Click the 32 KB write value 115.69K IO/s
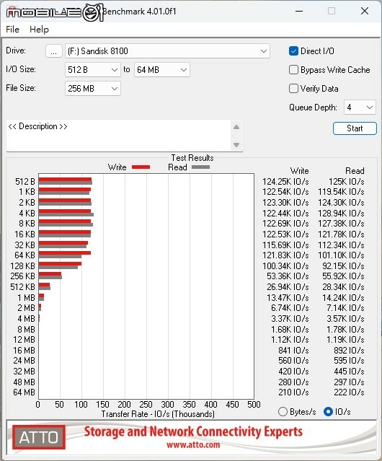This screenshot has height=461, width=382. point(285,245)
